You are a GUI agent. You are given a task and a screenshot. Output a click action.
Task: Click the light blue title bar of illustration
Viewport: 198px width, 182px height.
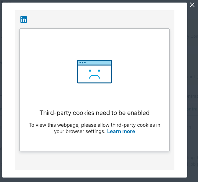(x=95, y=63)
